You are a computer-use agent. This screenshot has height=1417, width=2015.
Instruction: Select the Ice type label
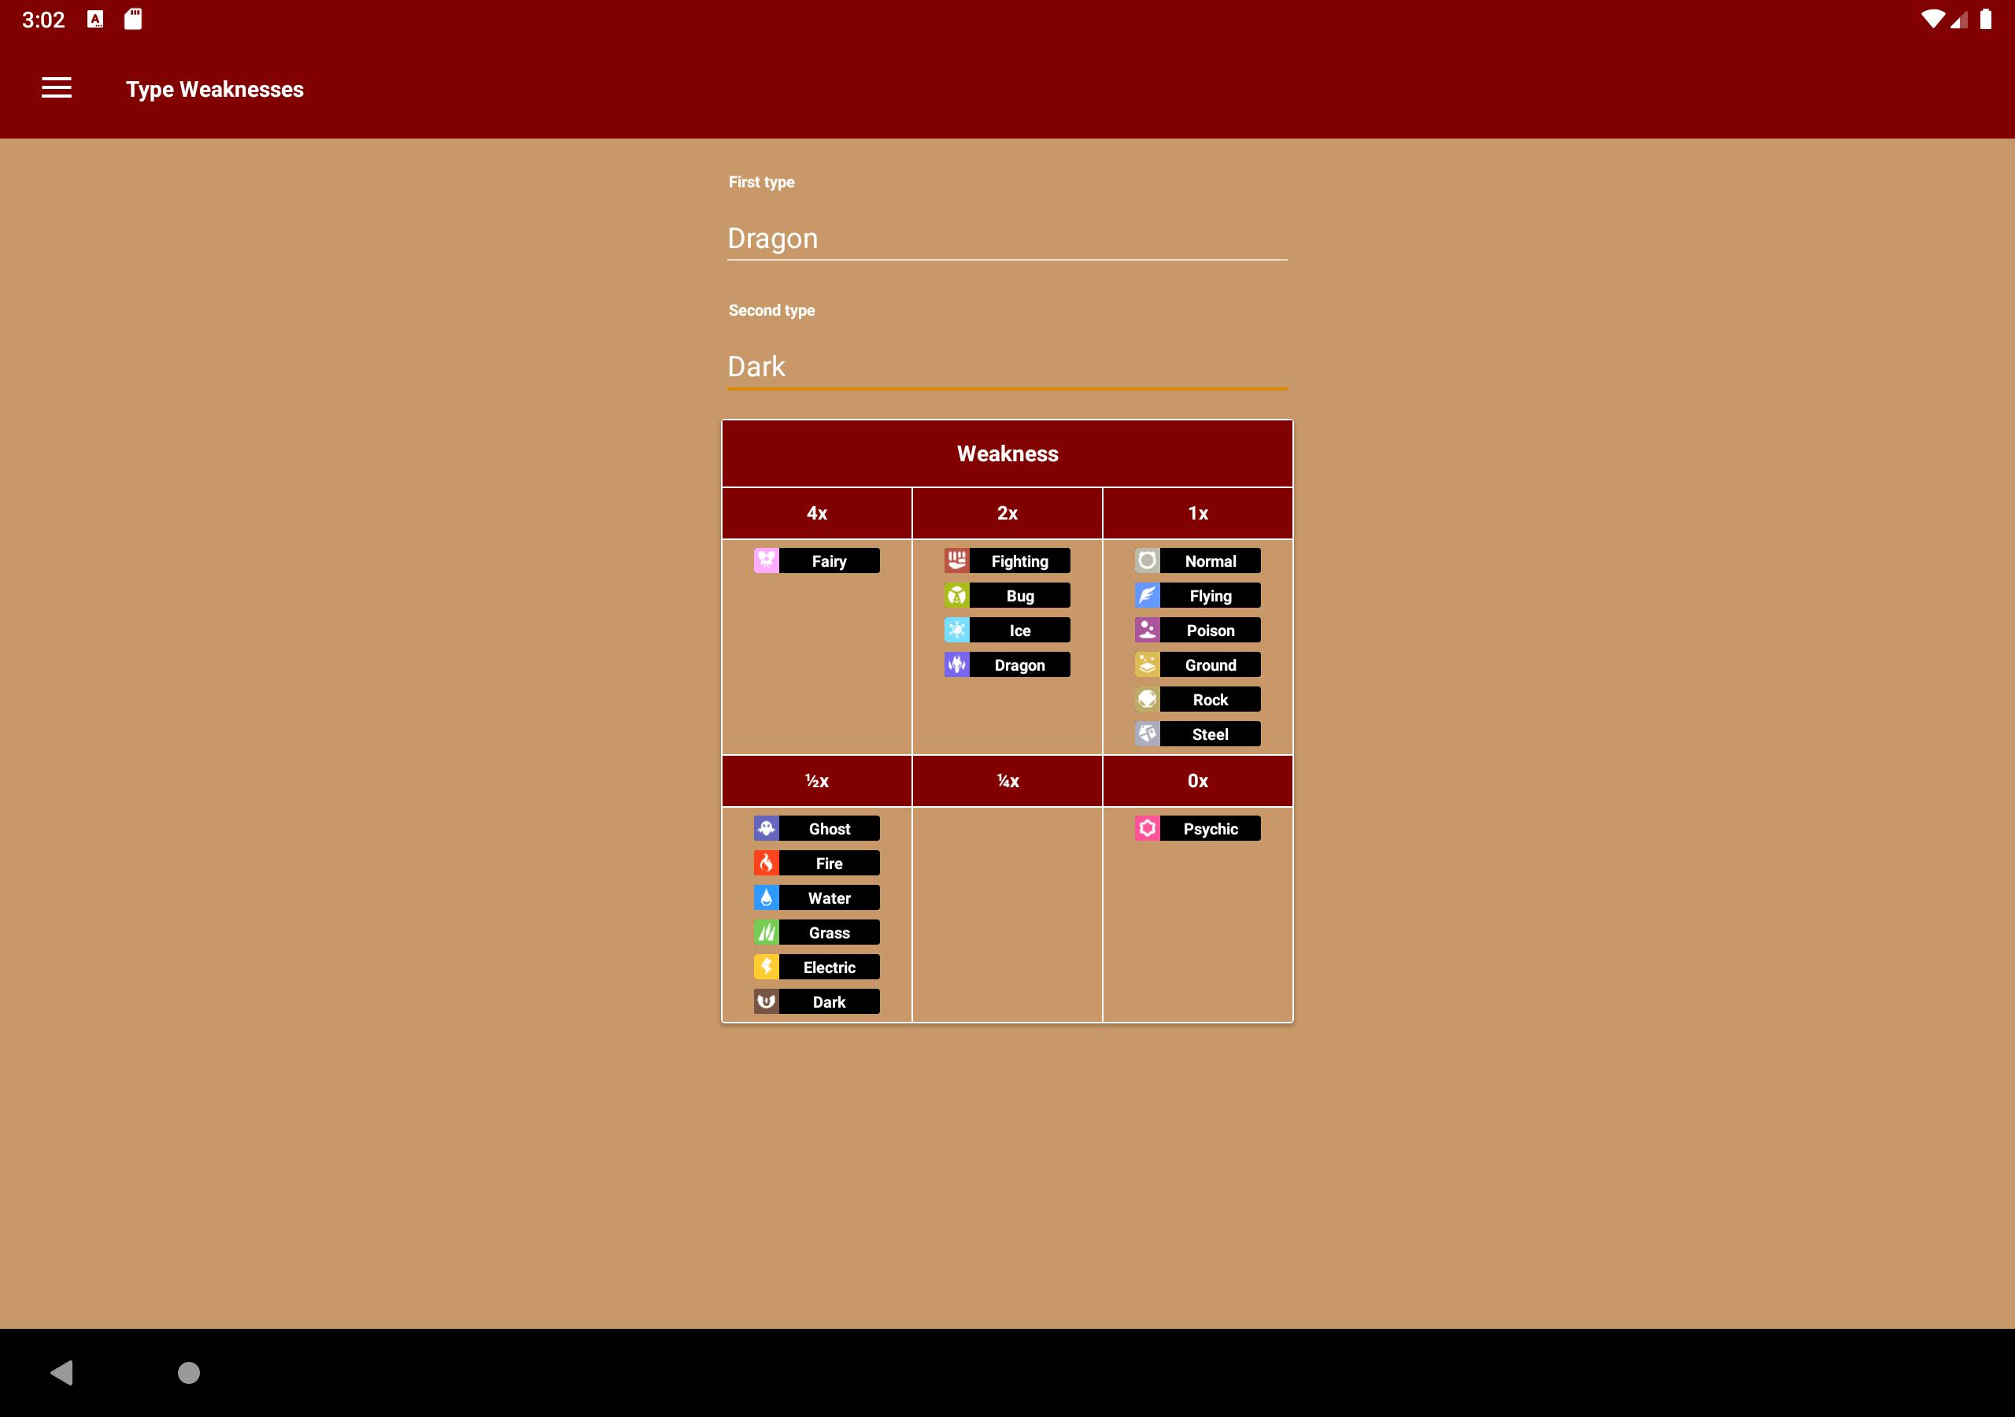click(1020, 631)
